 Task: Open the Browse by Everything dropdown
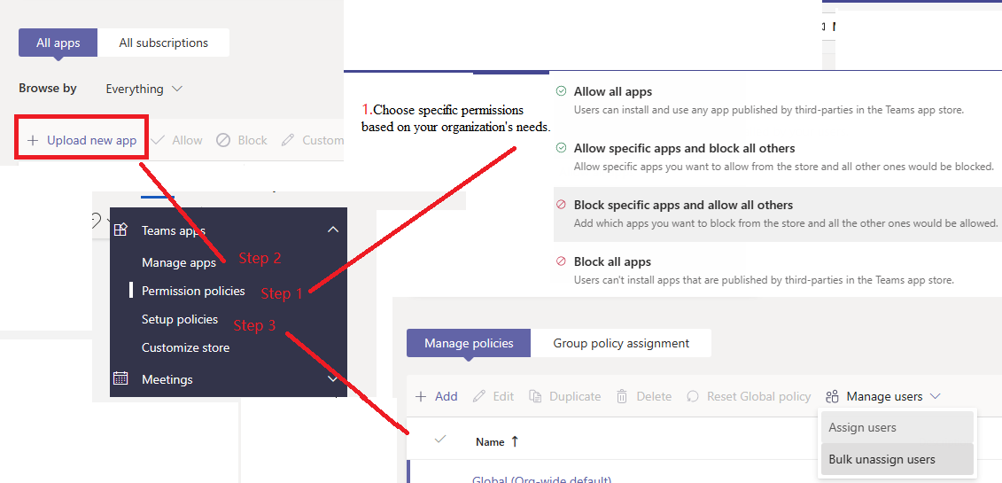[144, 89]
